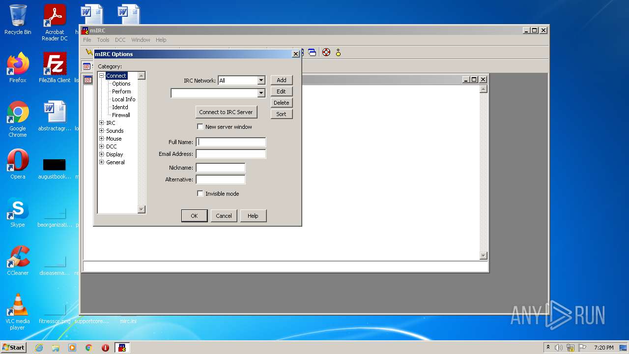This screenshot has width=629, height=354.
Task: Open the IRC server list dropdown
Action: 261,93
